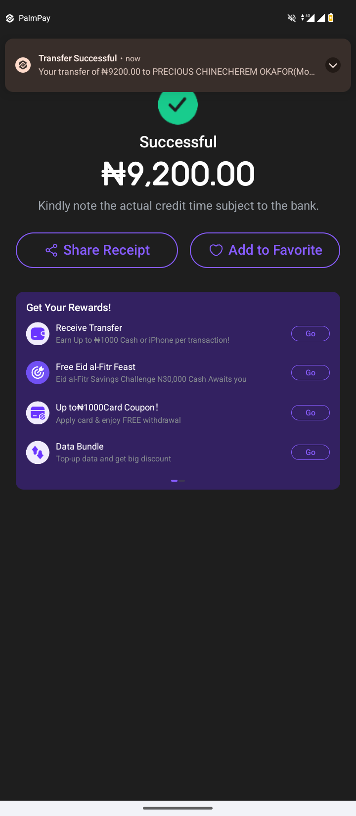Image resolution: width=356 pixels, height=816 pixels.
Task: Tap the Data Bundle arrows icon
Action: tap(38, 453)
